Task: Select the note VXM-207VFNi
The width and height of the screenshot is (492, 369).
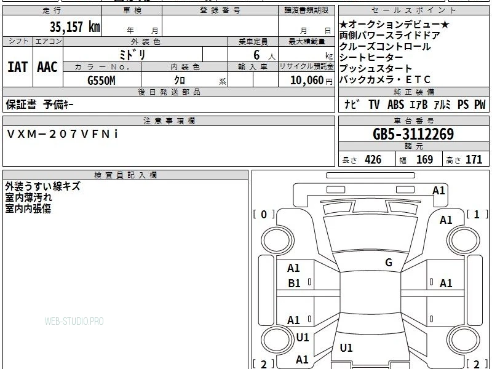Action: tap(63, 134)
